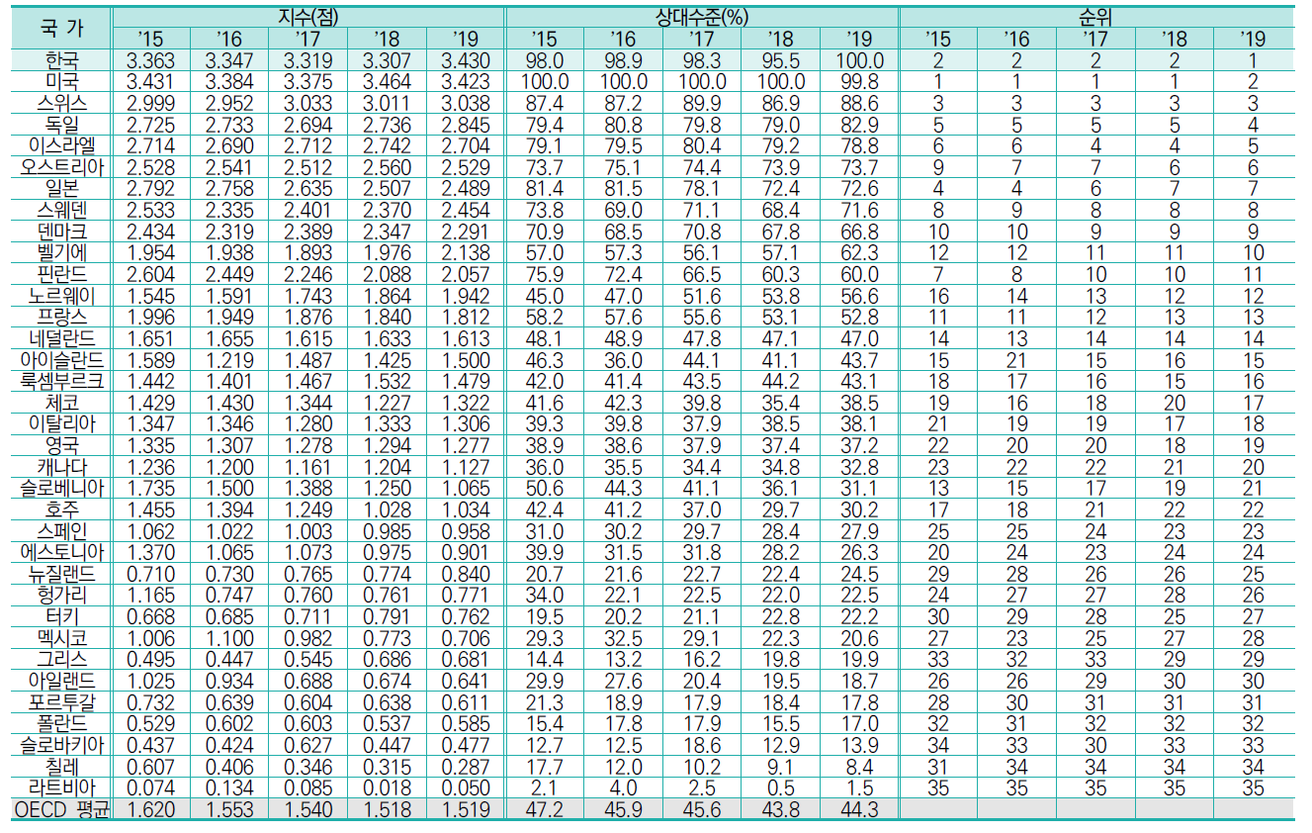
Task: Select the 상대수준(%) group header
Action: [701, 16]
